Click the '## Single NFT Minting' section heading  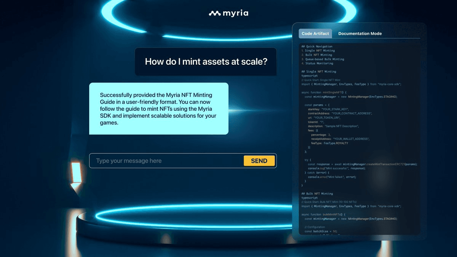[319, 72]
